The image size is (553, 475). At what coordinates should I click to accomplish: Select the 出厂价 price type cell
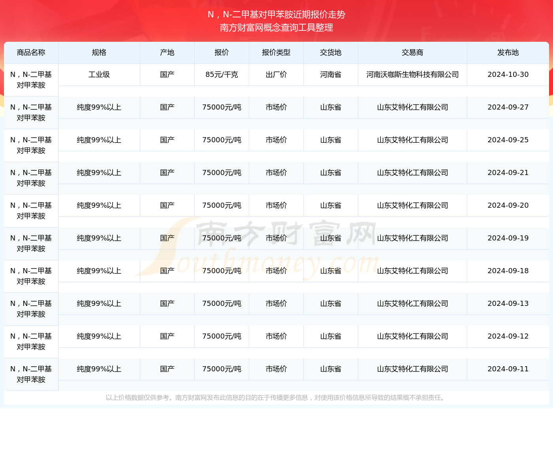276,75
